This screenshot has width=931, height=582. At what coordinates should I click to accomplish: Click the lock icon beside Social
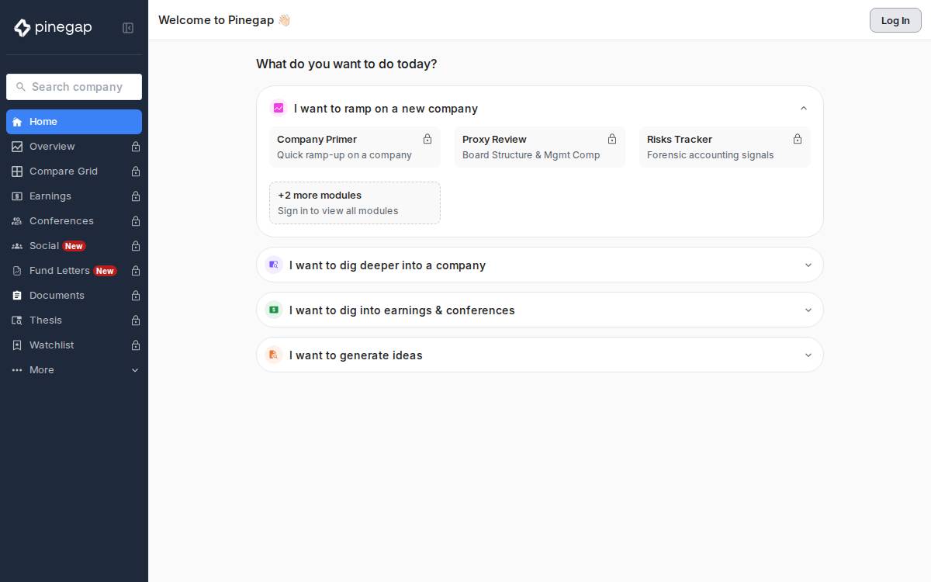coord(136,246)
